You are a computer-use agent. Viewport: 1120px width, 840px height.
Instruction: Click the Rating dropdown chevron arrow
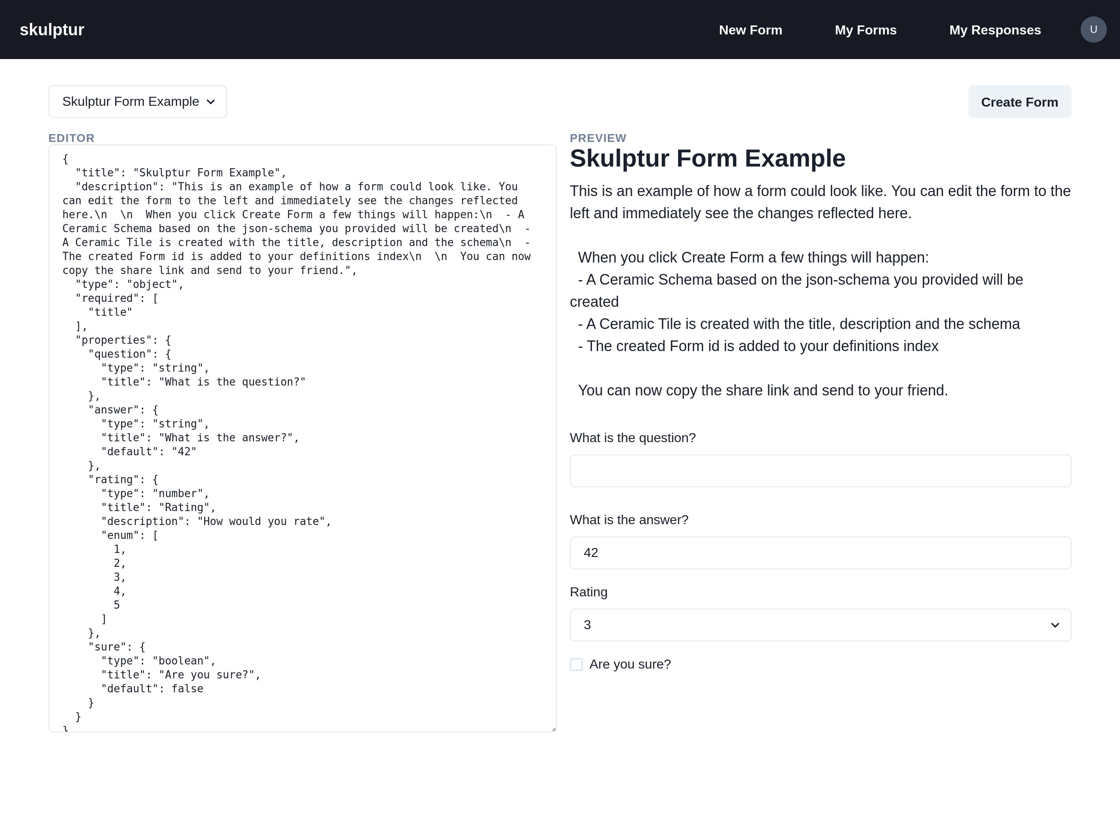click(1055, 625)
